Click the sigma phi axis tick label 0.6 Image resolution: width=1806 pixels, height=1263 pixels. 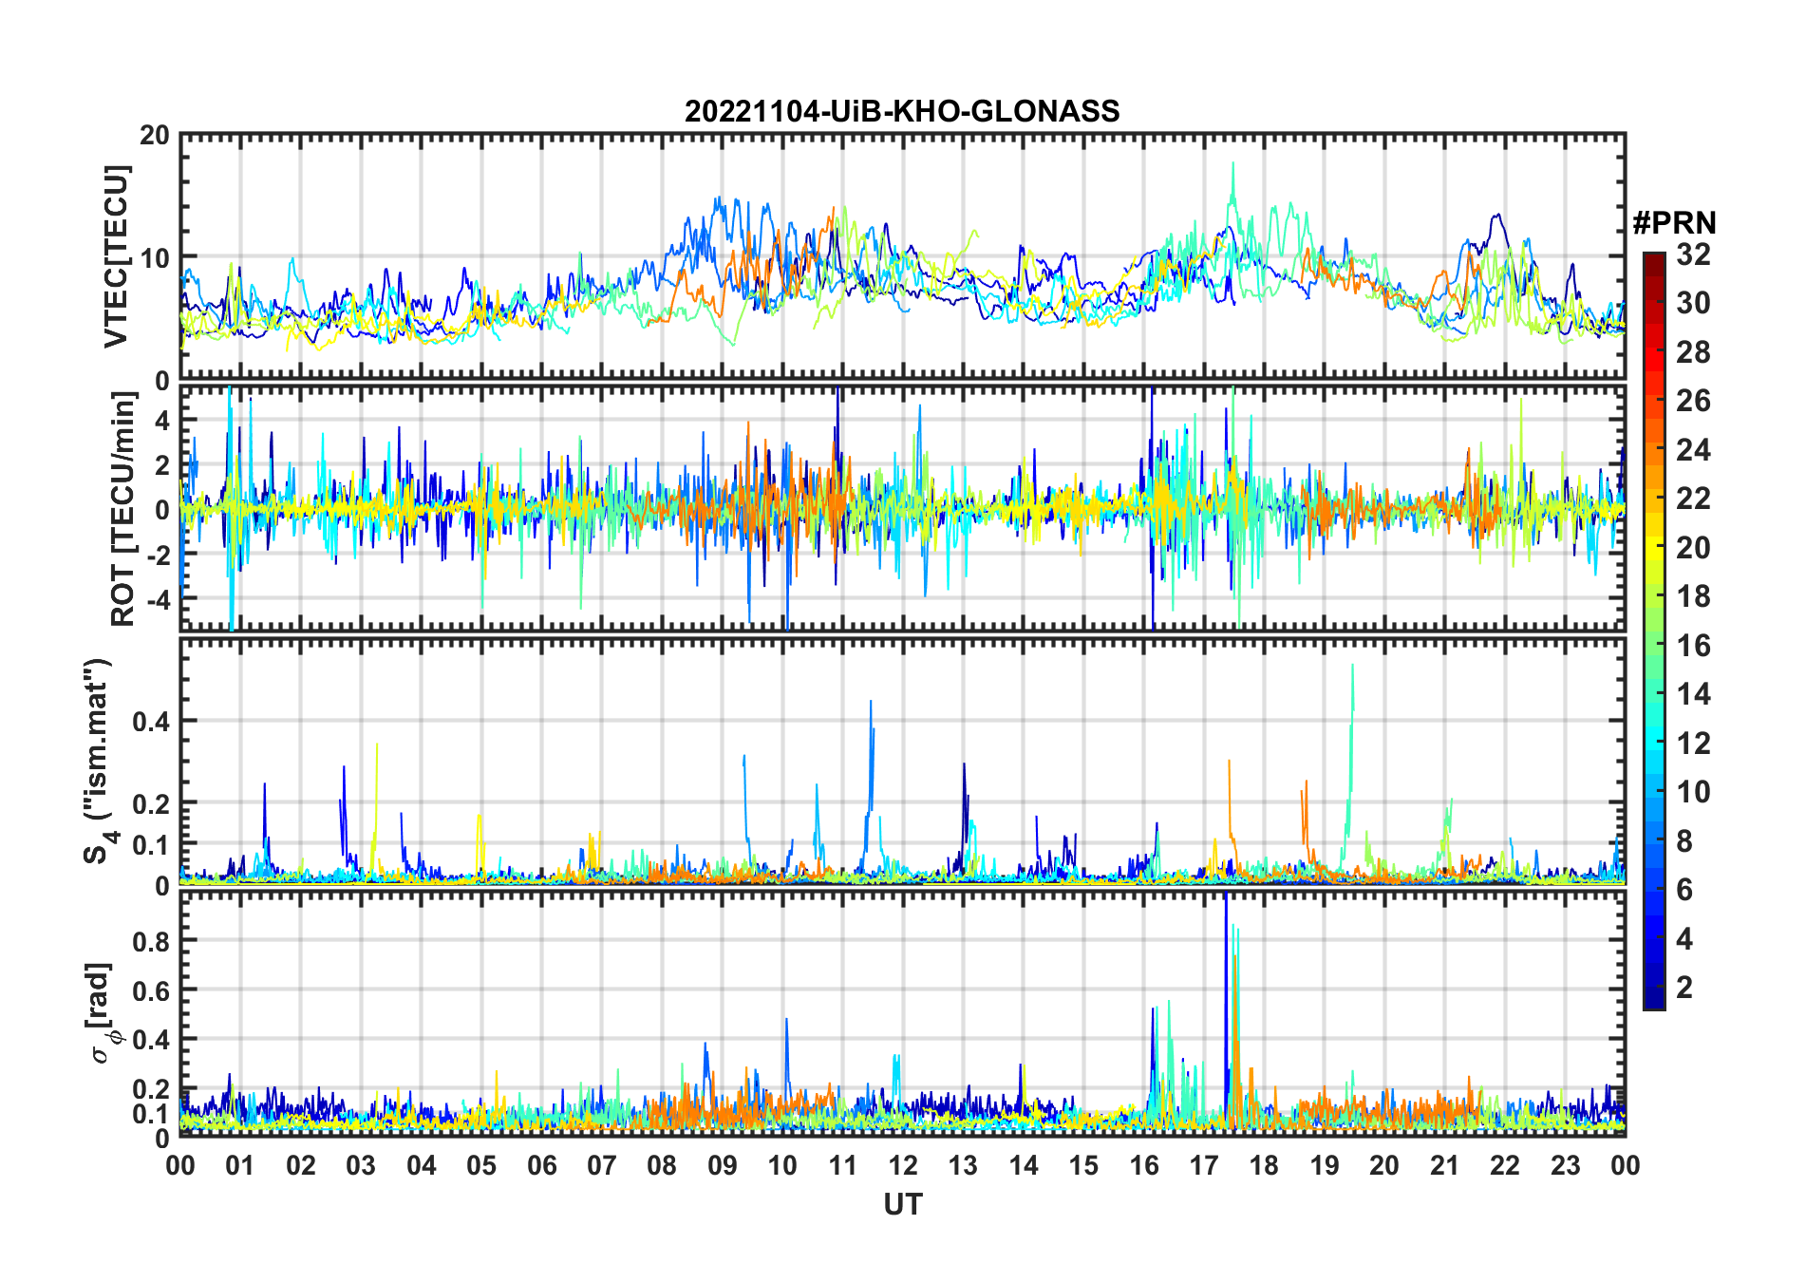(x=151, y=990)
